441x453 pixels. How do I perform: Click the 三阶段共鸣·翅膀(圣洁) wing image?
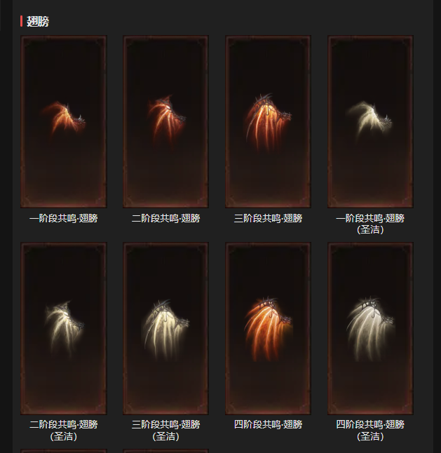point(165,328)
